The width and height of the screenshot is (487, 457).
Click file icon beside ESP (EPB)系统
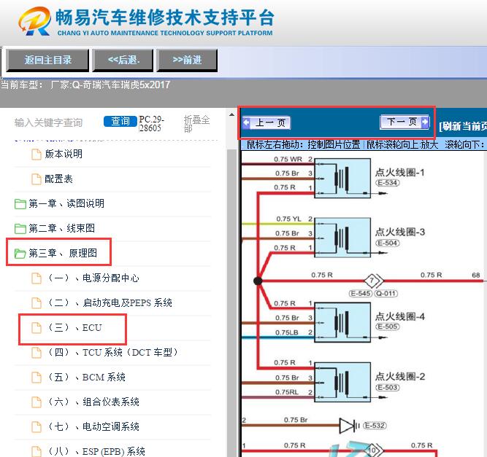point(37,452)
